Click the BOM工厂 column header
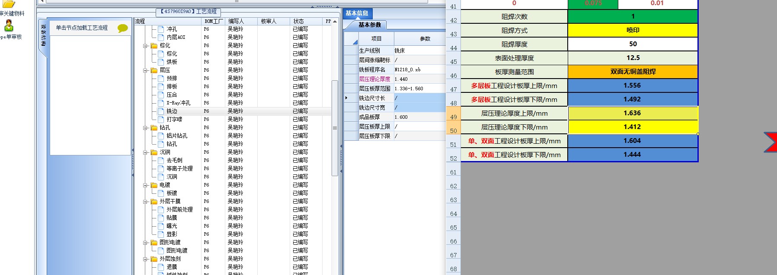 [x=213, y=21]
